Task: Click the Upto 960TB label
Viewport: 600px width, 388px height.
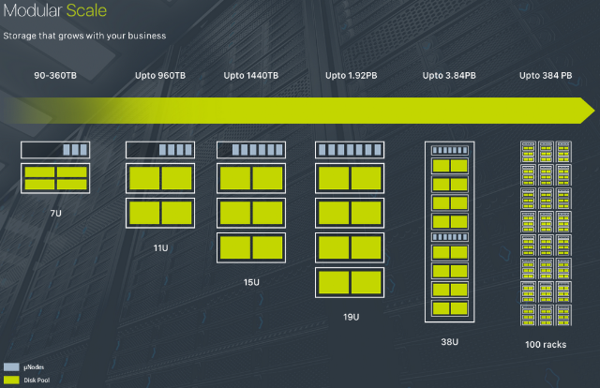Action: (x=160, y=75)
